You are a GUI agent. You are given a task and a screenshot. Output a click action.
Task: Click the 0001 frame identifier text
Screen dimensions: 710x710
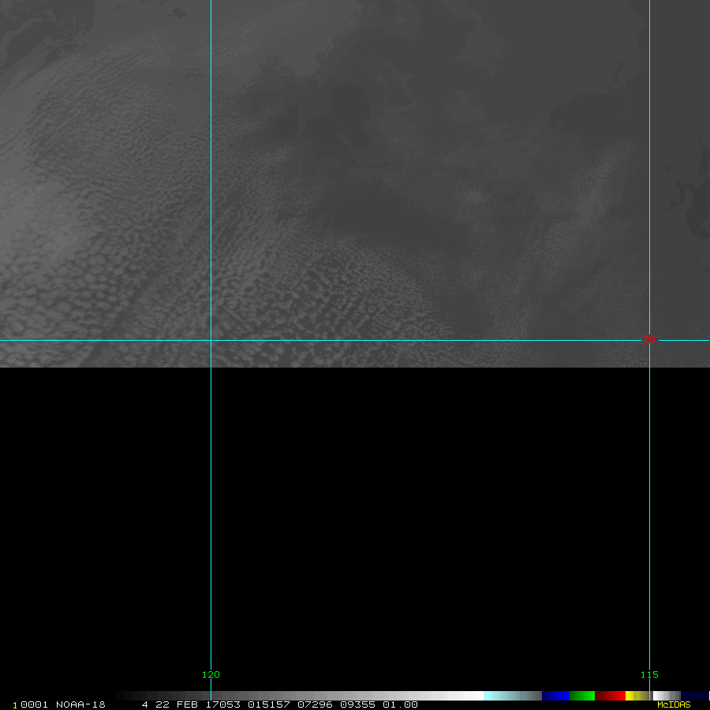pyautogui.click(x=35, y=704)
